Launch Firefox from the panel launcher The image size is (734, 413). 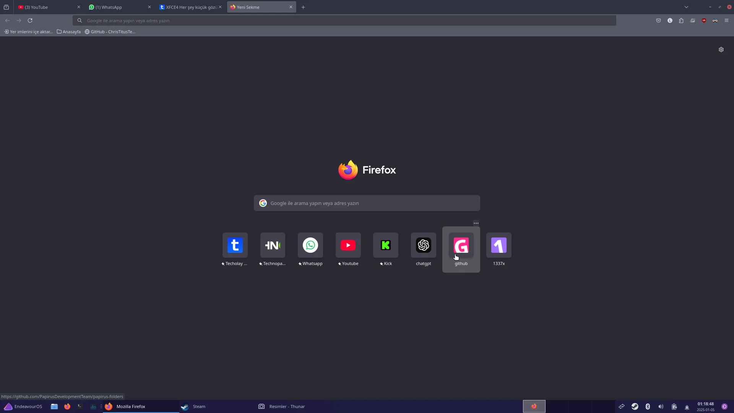67,406
